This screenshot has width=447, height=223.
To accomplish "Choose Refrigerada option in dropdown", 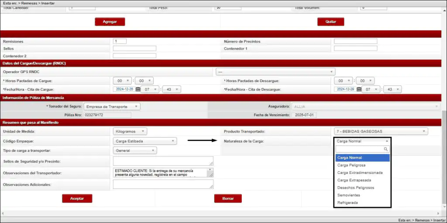I will (348, 203).
